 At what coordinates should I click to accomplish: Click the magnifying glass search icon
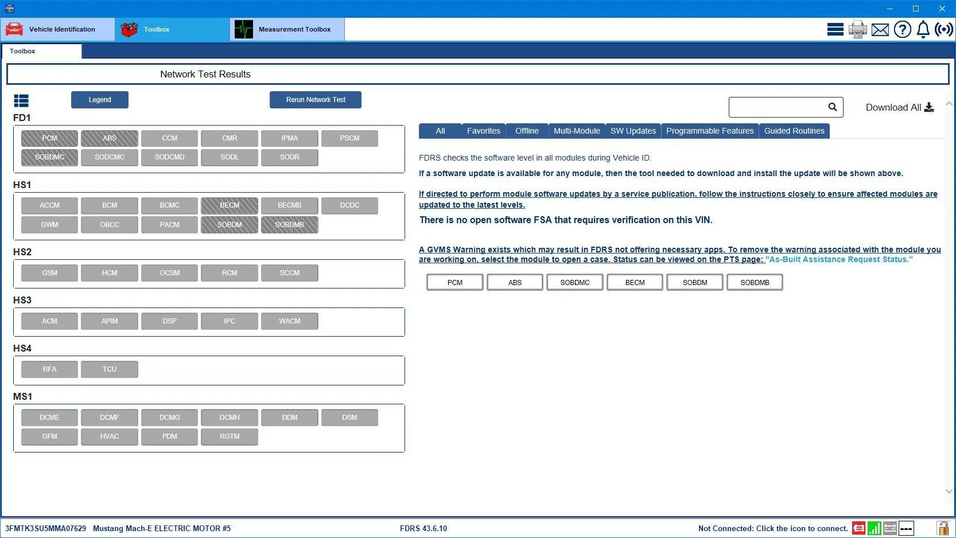point(833,107)
